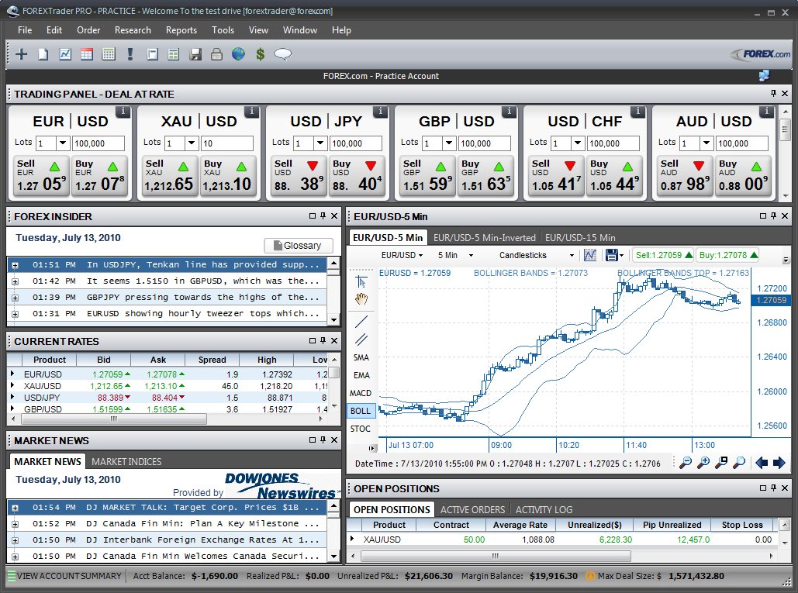
Task: Pin the Trading Panel
Action: (774, 93)
